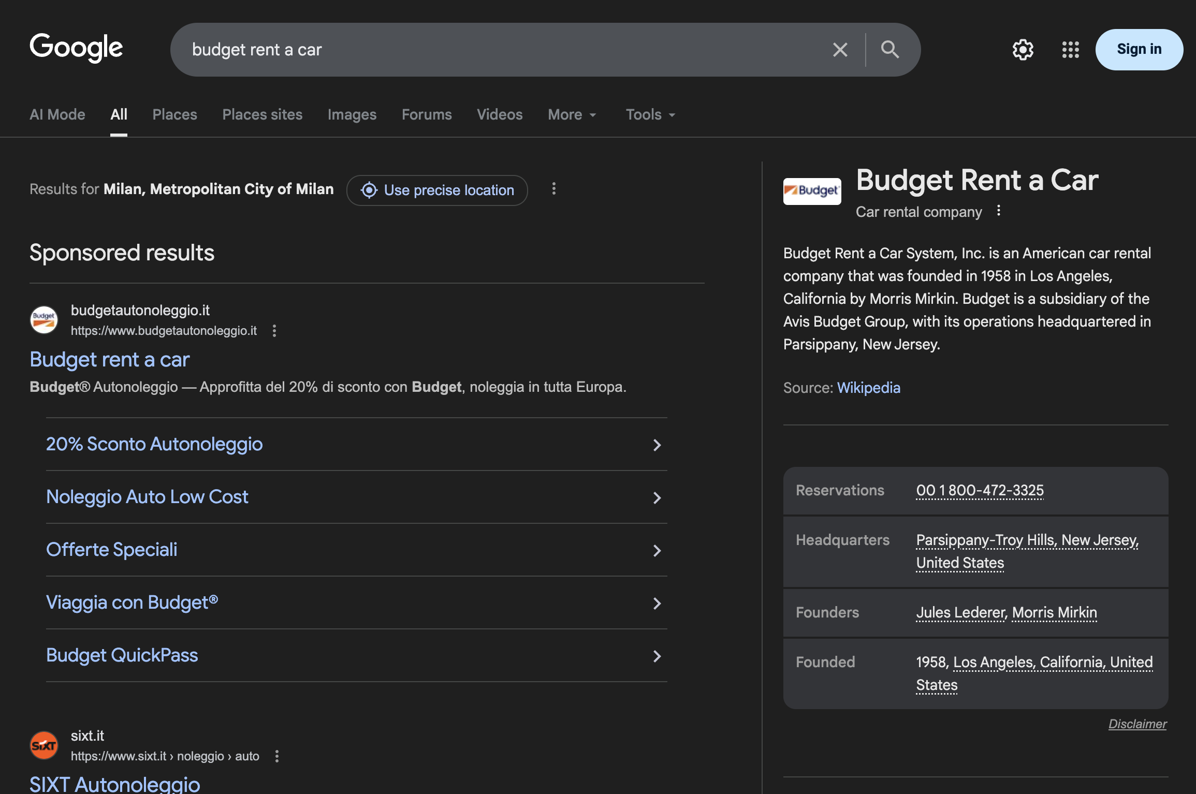
Task: Click the Sign in button
Action: click(1139, 49)
